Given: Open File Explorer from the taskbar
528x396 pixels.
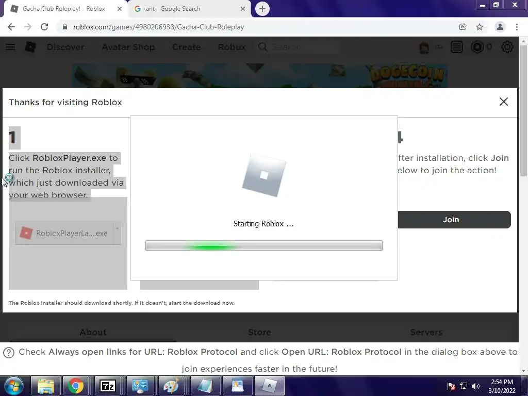Looking at the screenshot, I should [46, 386].
